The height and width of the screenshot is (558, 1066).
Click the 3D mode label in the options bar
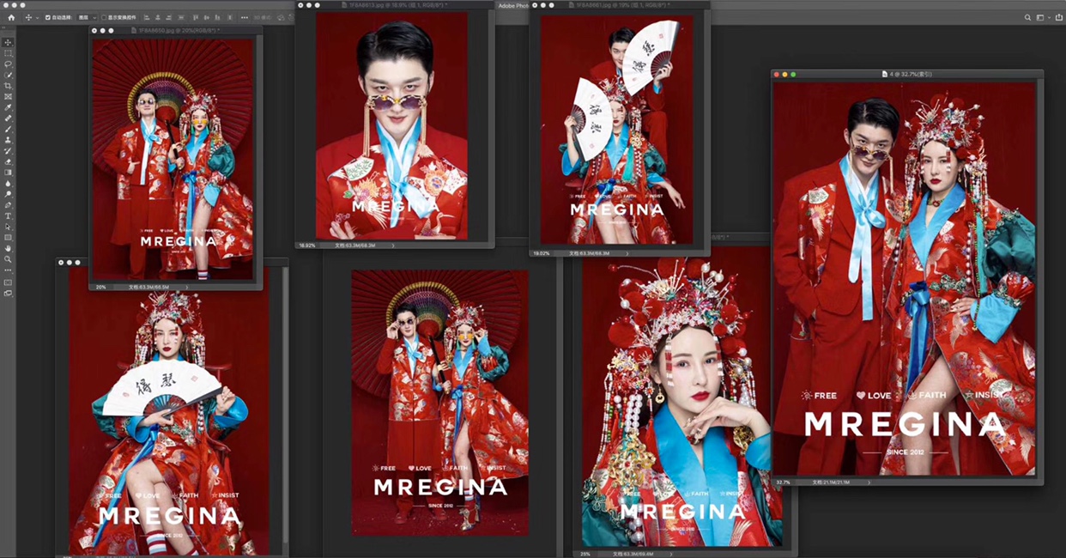(x=263, y=17)
